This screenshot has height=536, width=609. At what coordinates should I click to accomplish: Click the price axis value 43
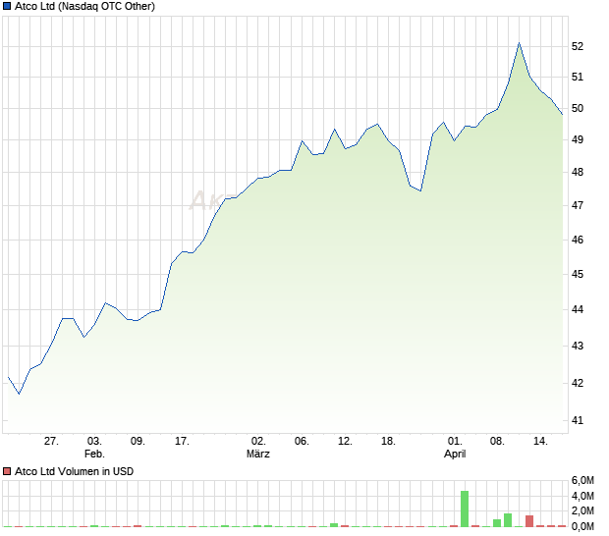click(x=578, y=346)
